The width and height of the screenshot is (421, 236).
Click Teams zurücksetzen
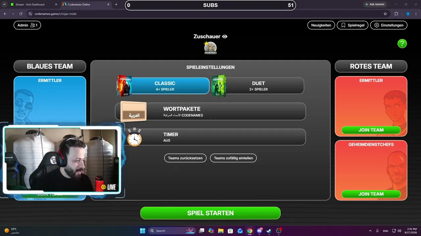coord(186,158)
